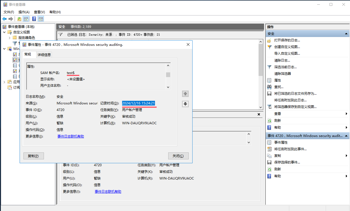The image size is (350, 211).
Task: Toggle the show/hide action pane toolbar button
Action: tap(41, 19)
